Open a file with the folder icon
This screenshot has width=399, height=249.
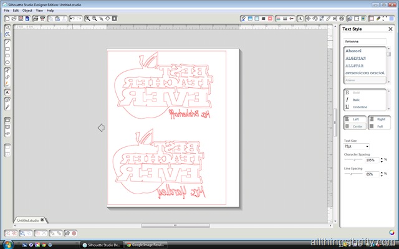click(x=14, y=19)
